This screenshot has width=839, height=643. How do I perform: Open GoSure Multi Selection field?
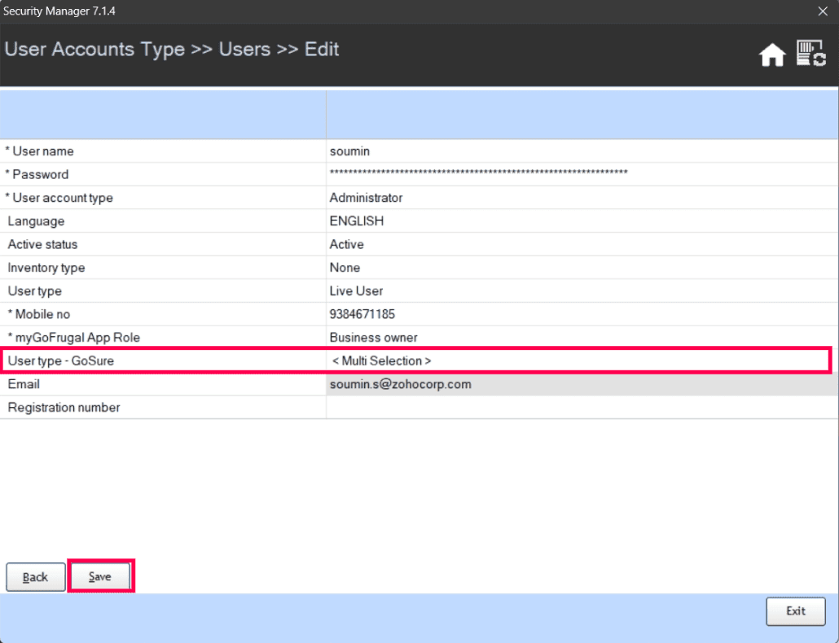point(578,361)
